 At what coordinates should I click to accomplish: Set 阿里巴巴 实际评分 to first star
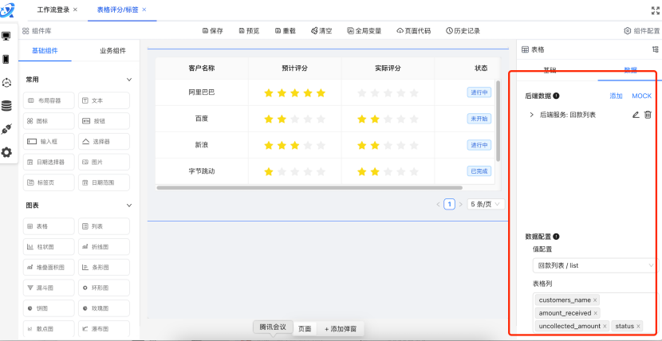(362, 93)
